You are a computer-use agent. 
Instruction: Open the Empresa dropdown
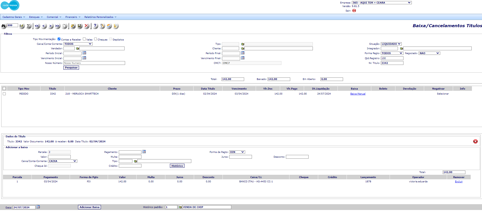(382, 3)
